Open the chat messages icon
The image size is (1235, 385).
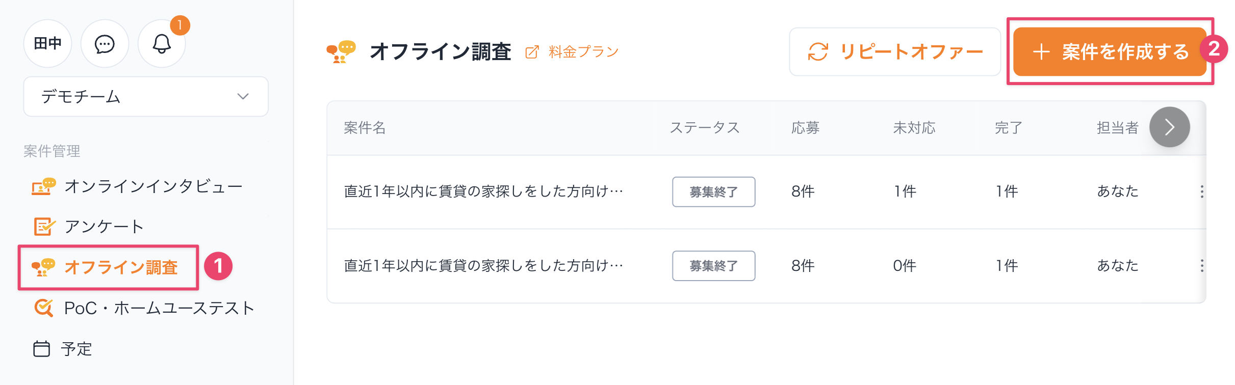tap(105, 44)
